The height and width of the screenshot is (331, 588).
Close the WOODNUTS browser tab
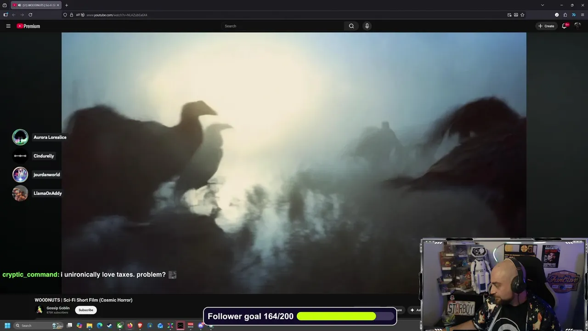coord(58,5)
